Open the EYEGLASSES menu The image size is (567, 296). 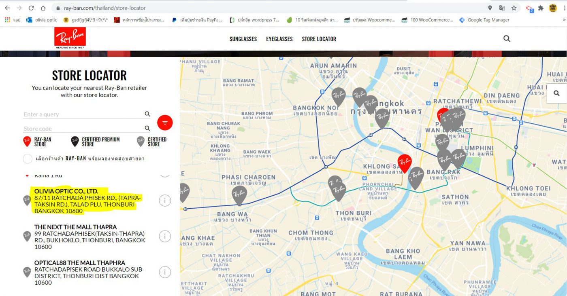coord(279,39)
